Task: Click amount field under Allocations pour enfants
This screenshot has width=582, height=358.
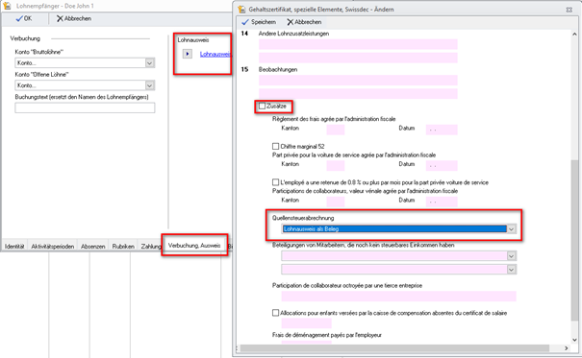Action: pos(306,323)
